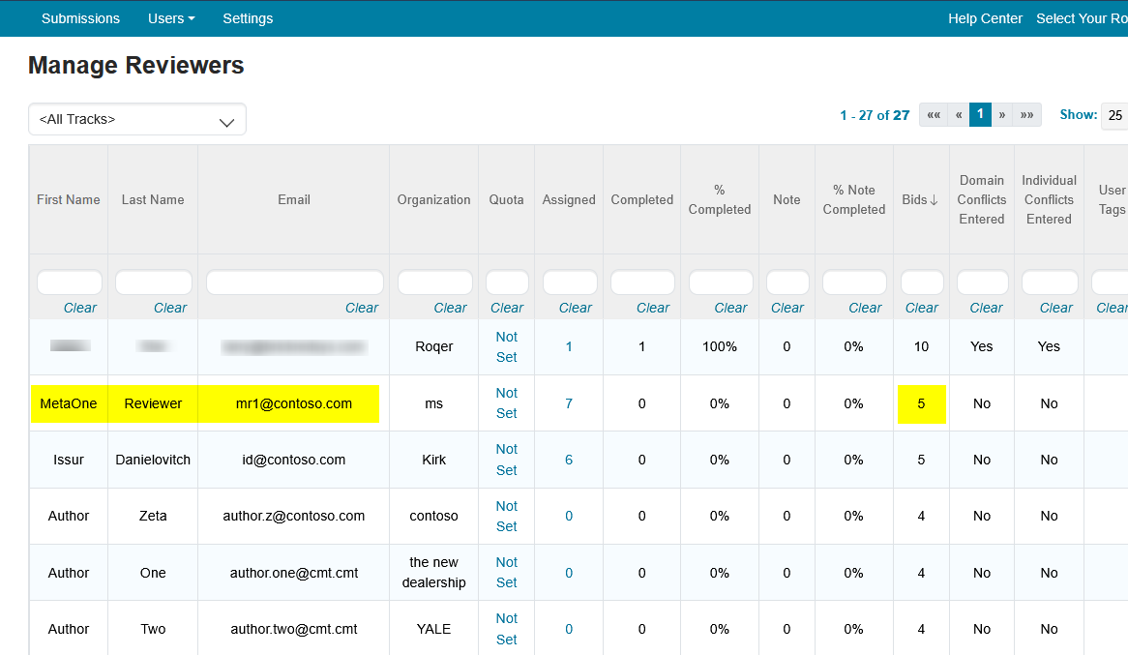Clear the Email column filter
1128x655 pixels.
(x=362, y=307)
